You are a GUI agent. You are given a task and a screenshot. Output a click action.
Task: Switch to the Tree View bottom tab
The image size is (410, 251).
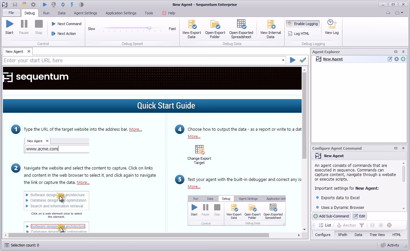tap(377, 235)
